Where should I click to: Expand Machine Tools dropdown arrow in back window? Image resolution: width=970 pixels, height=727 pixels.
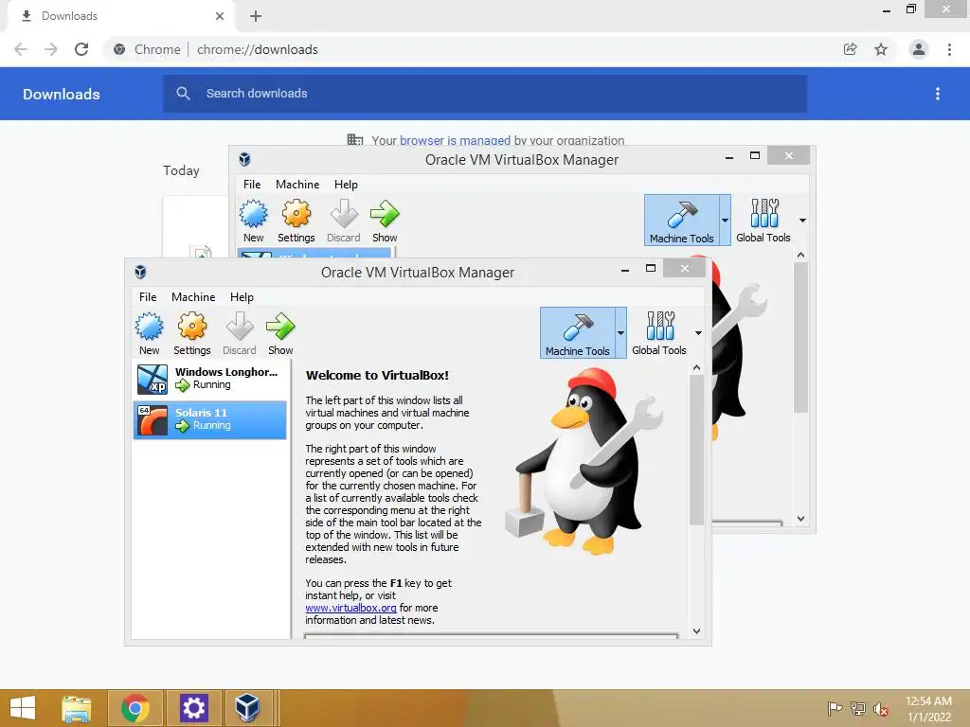coord(725,221)
